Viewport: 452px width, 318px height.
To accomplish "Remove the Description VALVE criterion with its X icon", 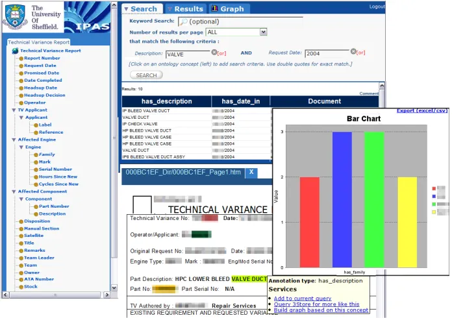I will [x=214, y=52].
